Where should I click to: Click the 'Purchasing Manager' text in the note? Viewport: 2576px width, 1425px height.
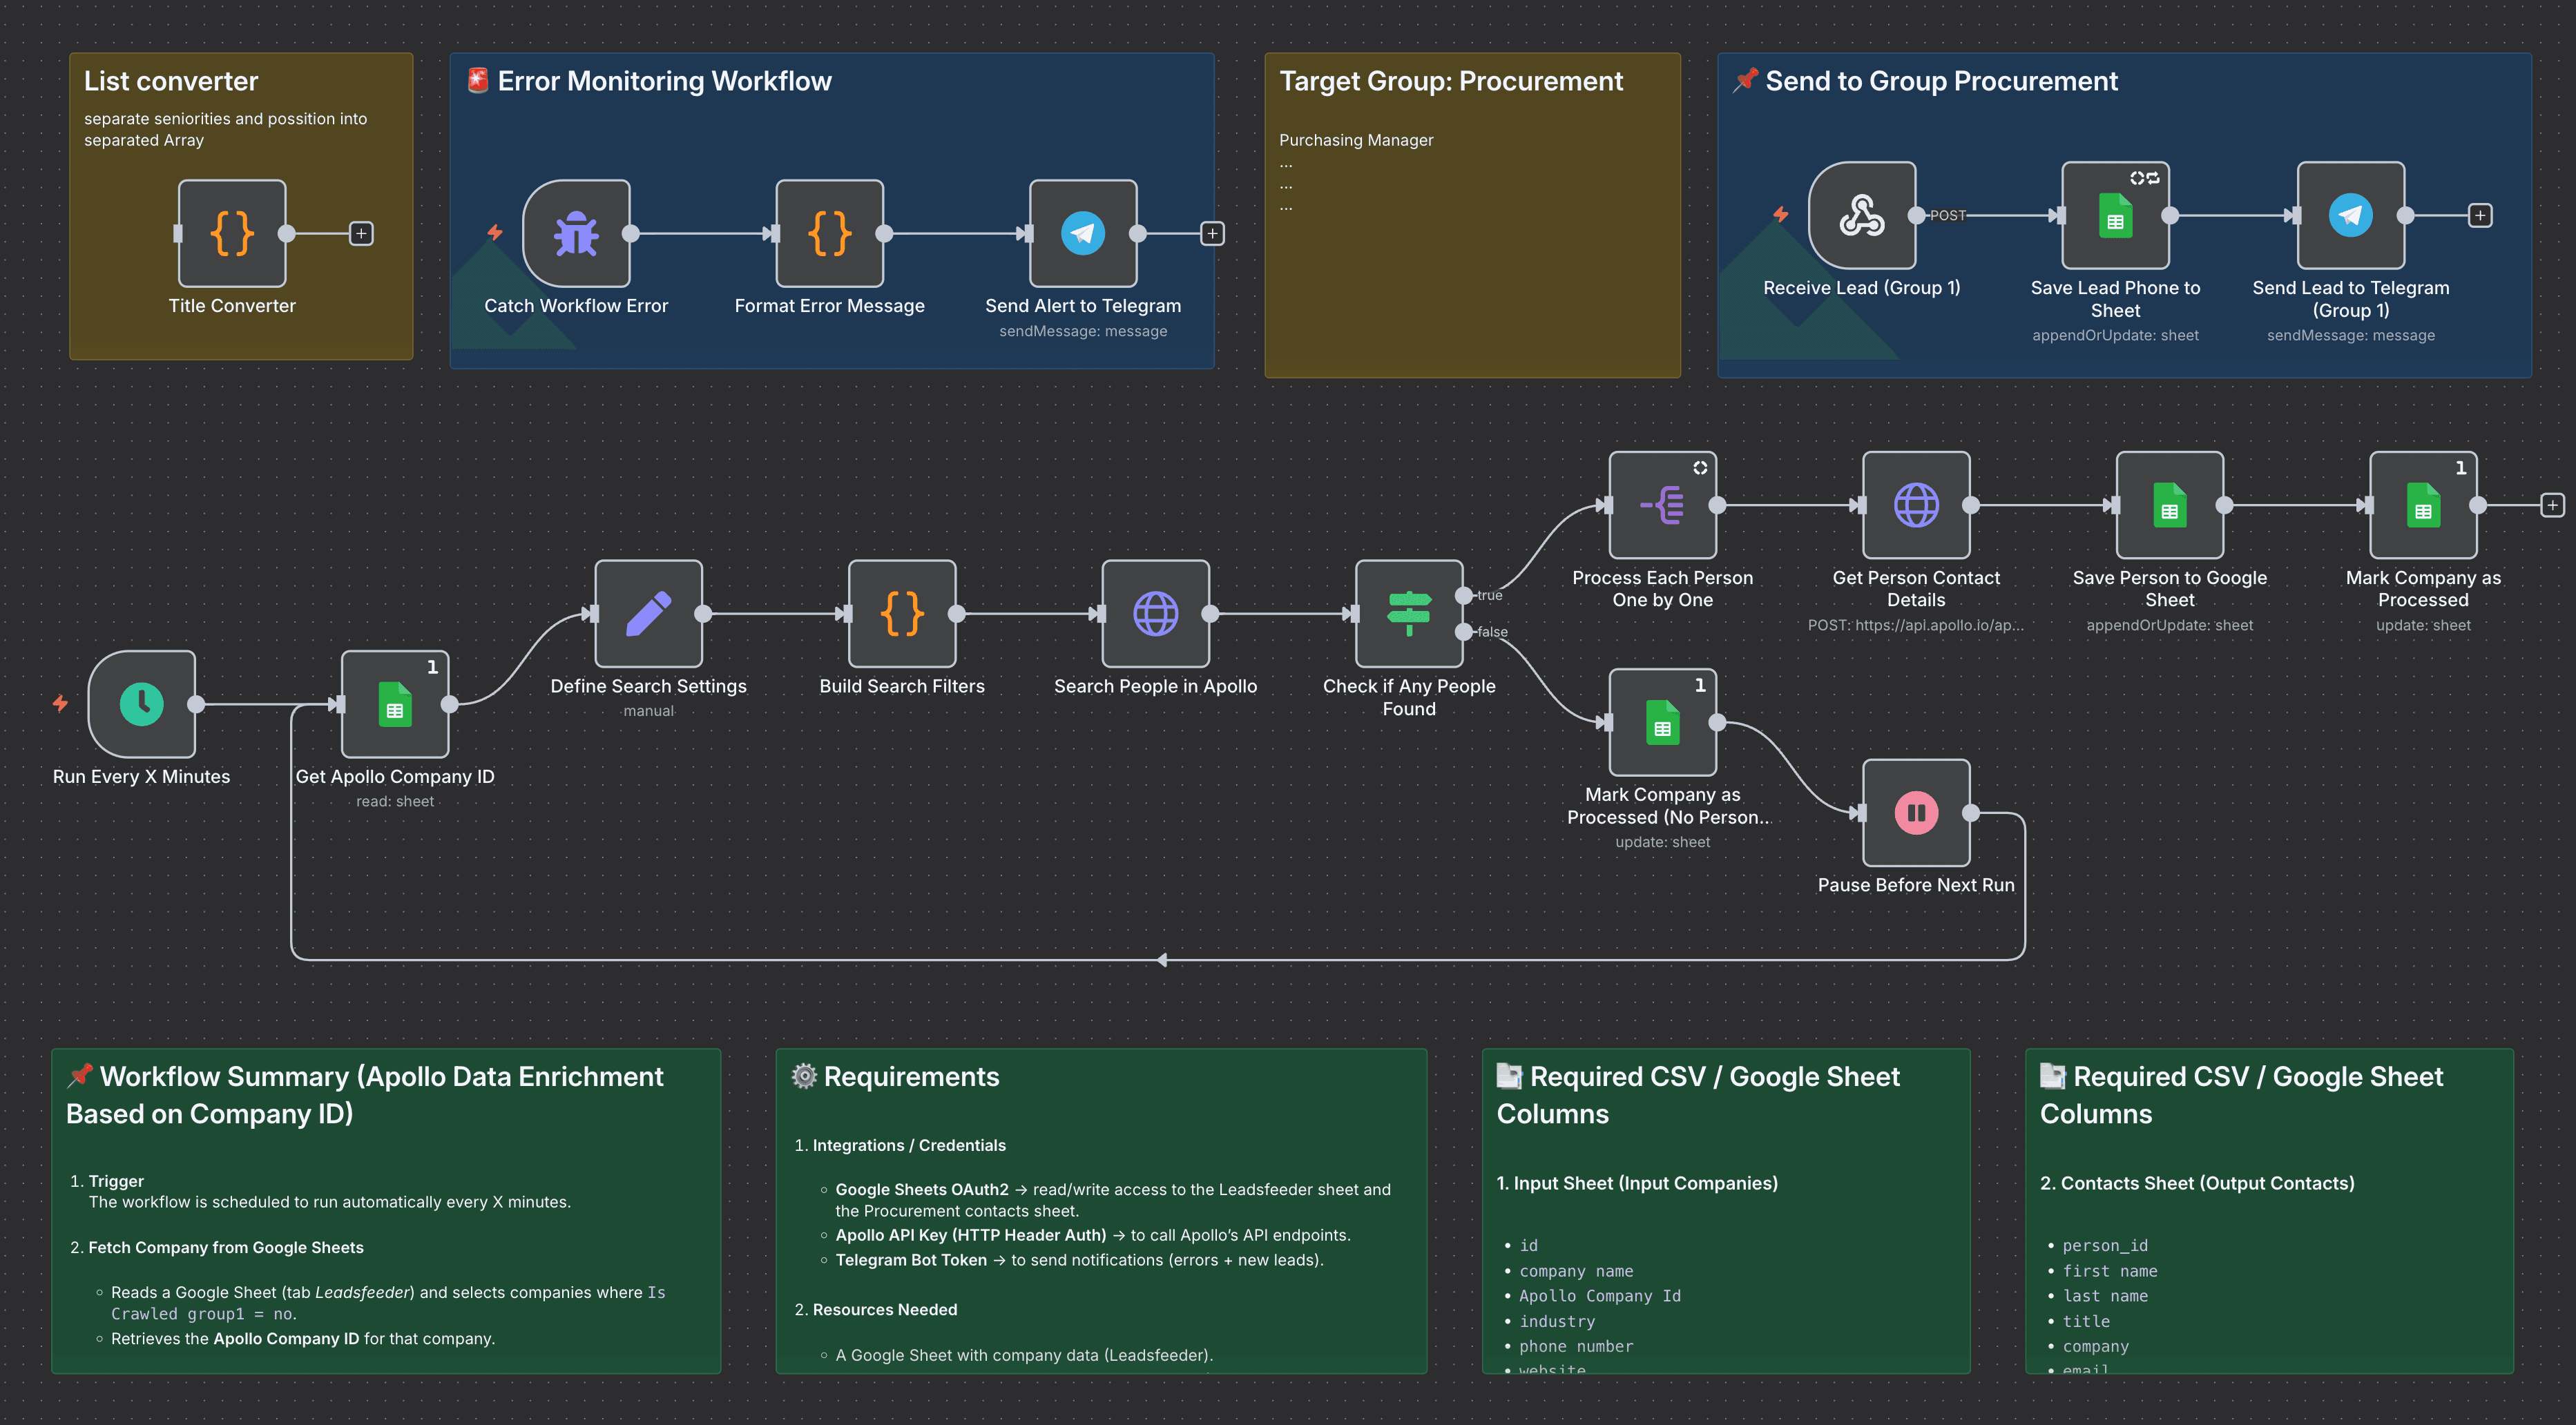point(1356,140)
